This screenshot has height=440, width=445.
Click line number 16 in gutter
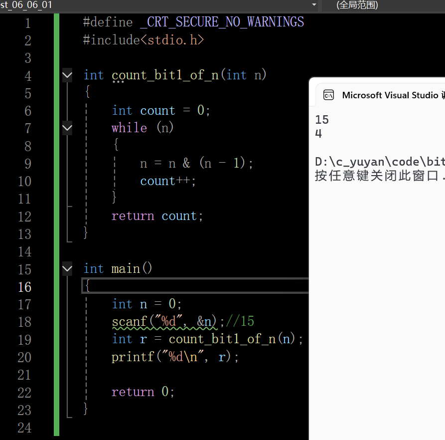[25, 287]
